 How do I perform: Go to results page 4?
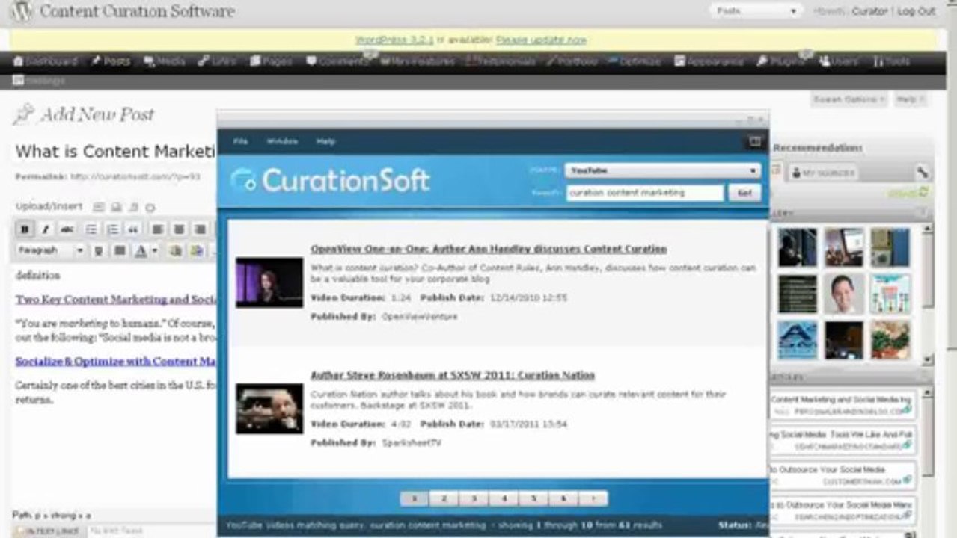504,498
